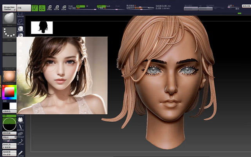
Task: Click the weld points (焊接点) button
Action: pyautogui.click(x=9, y=137)
